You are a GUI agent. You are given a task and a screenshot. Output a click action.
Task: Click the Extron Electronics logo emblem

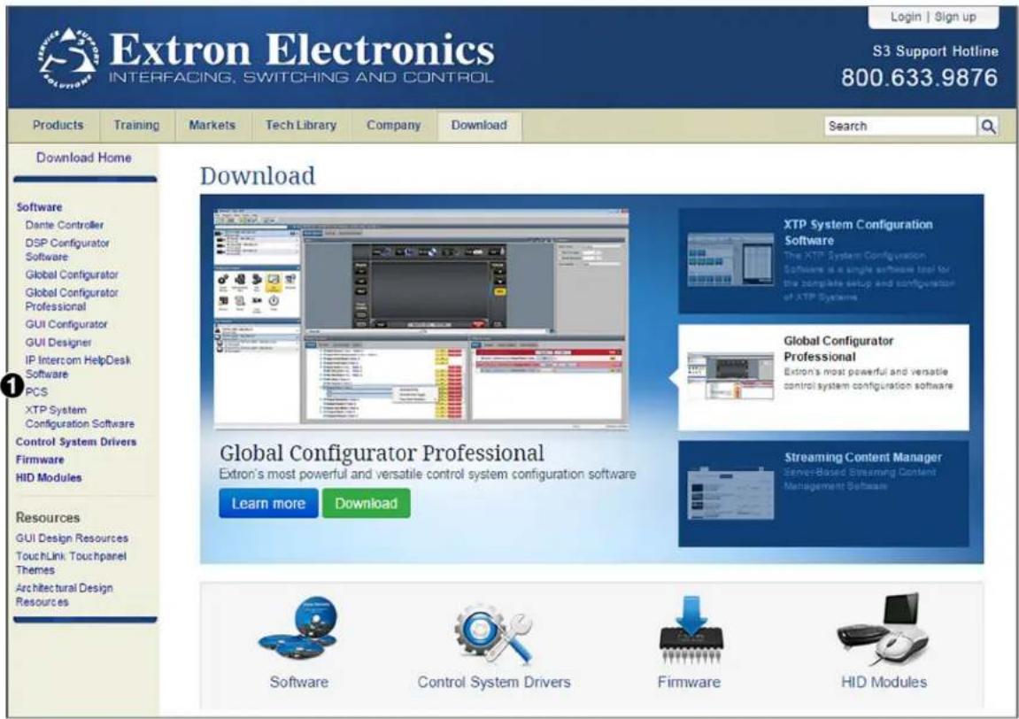point(69,59)
